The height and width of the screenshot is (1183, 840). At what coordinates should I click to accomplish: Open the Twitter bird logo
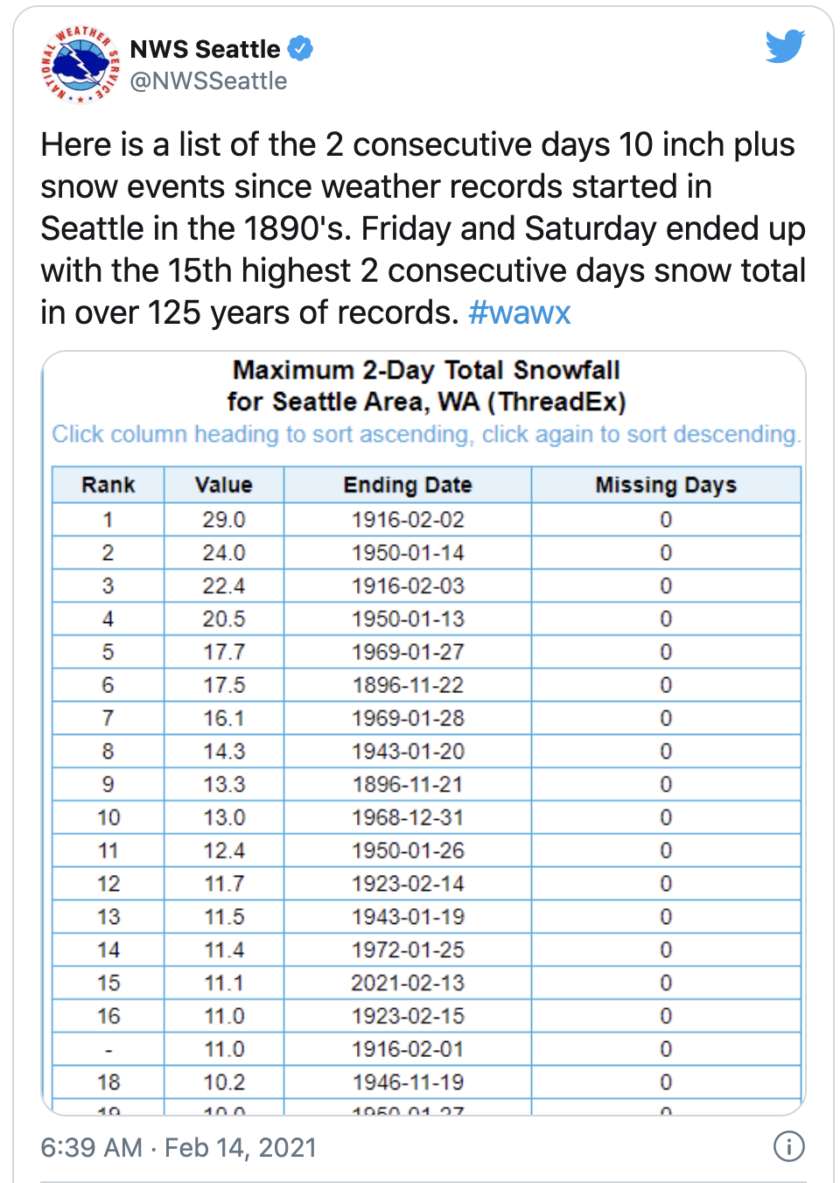pos(784,46)
